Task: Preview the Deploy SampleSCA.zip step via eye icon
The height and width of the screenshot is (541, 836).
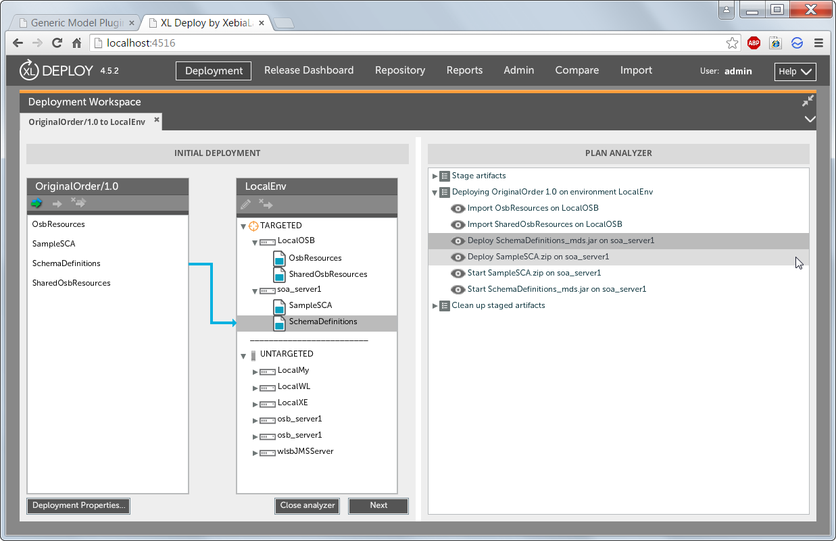Action: [x=458, y=257]
